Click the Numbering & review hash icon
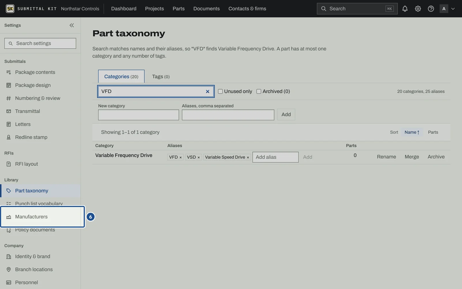Viewport: 462px width, 289px height. (x=9, y=98)
